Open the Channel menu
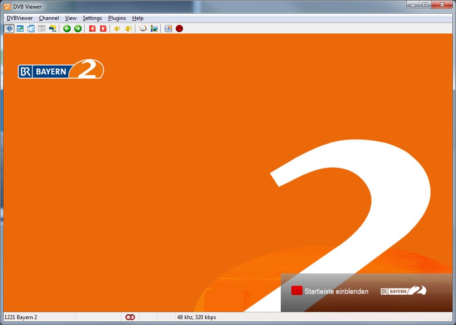This screenshot has height=325, width=456. point(49,18)
